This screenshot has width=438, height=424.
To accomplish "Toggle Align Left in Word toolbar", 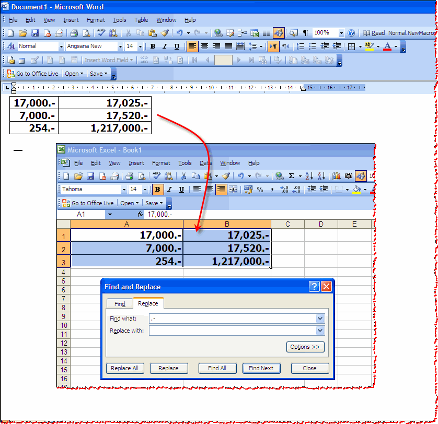I will (192, 46).
